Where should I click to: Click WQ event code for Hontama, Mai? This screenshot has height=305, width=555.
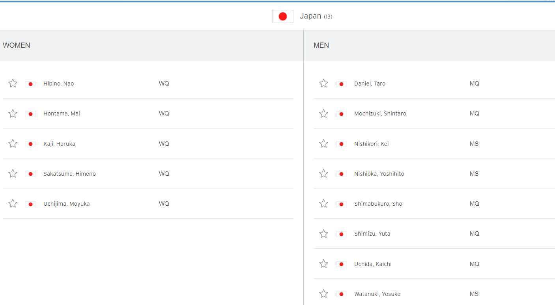[x=164, y=113]
